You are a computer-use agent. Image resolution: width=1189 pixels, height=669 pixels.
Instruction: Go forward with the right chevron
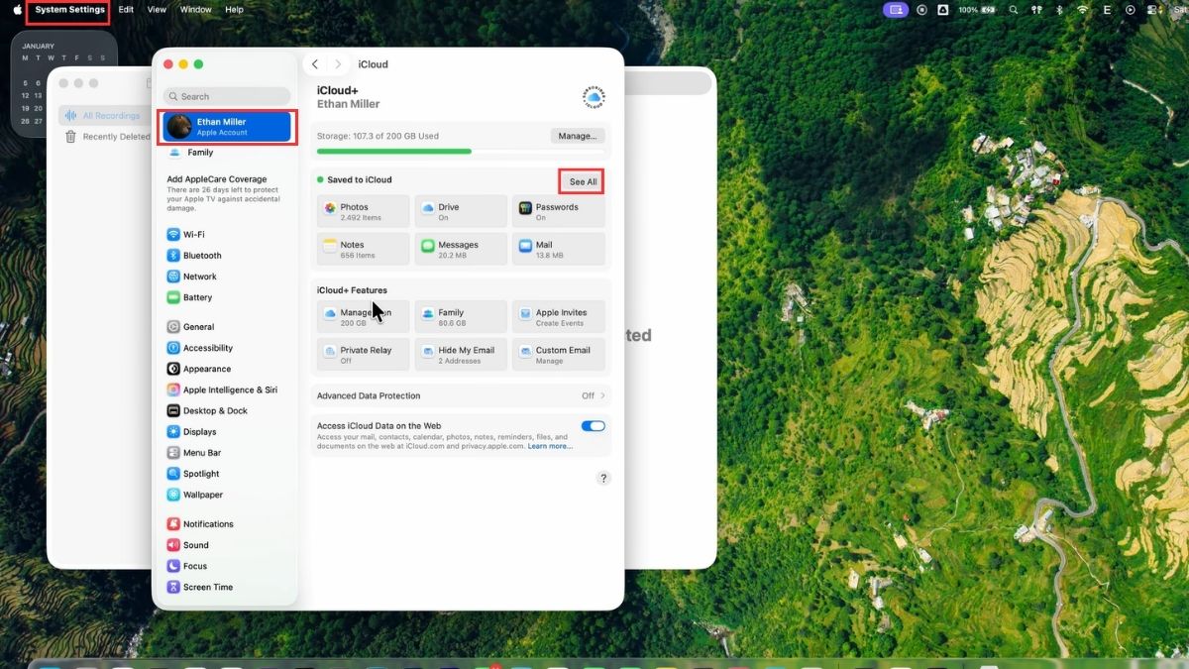(338, 64)
